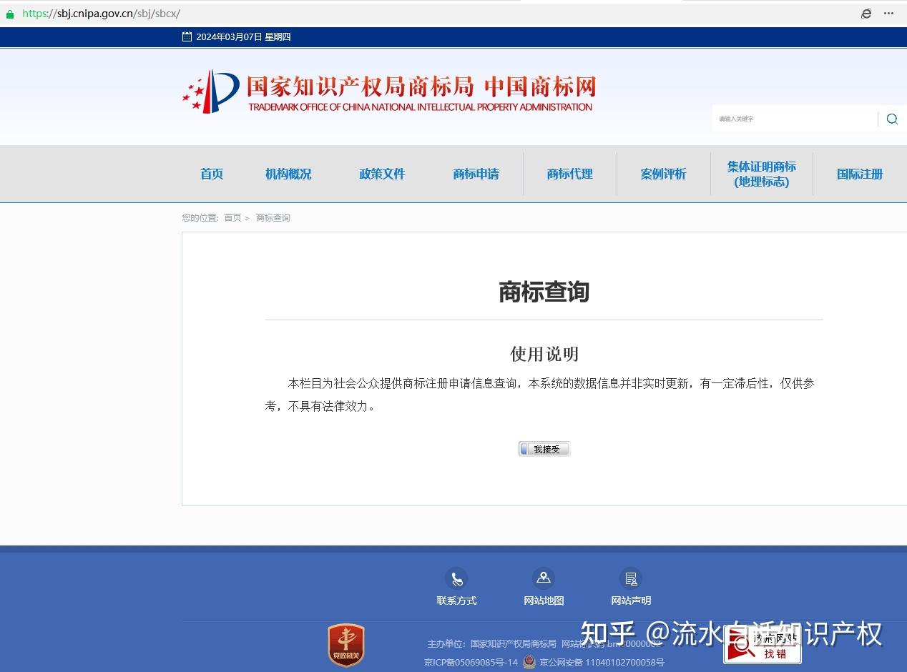Viewport: 907px width, 672px height.
Task: Open the 首页 navigation item
Action: tap(212, 174)
